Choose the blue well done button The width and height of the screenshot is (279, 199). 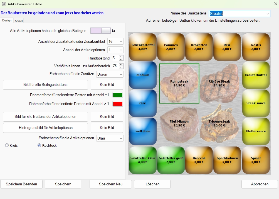pyautogui.click(x=143, y=131)
